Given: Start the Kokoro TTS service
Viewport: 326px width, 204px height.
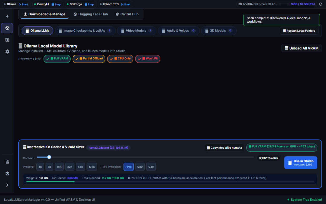Looking at the screenshot, I should click(x=126, y=4).
